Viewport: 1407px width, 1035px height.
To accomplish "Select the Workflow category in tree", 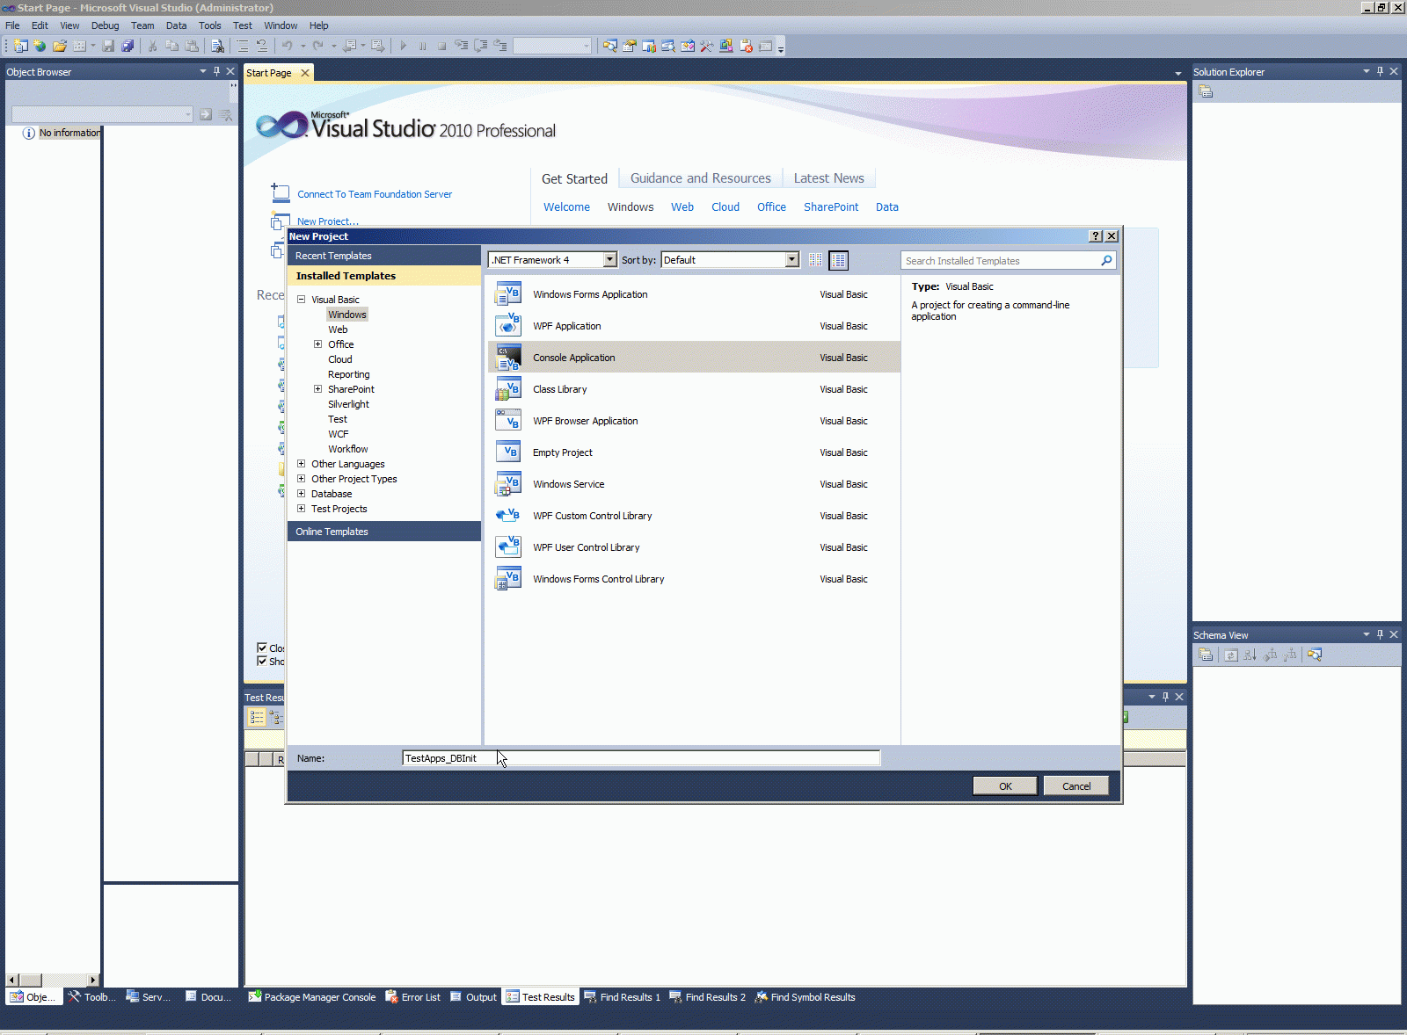I will point(348,449).
